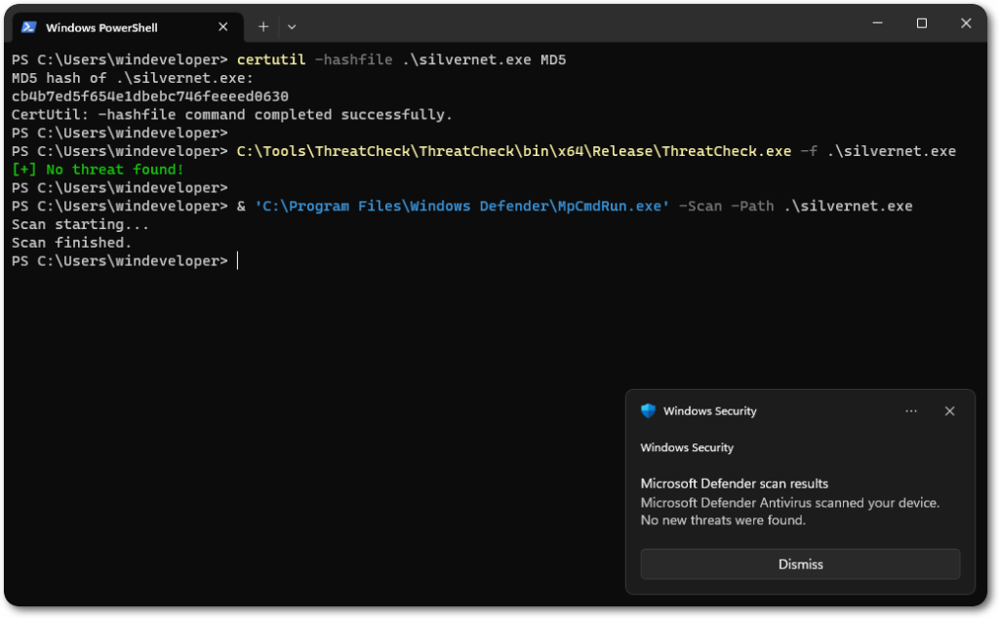Maximize the terminal window
999x618 pixels.
pos(921,23)
